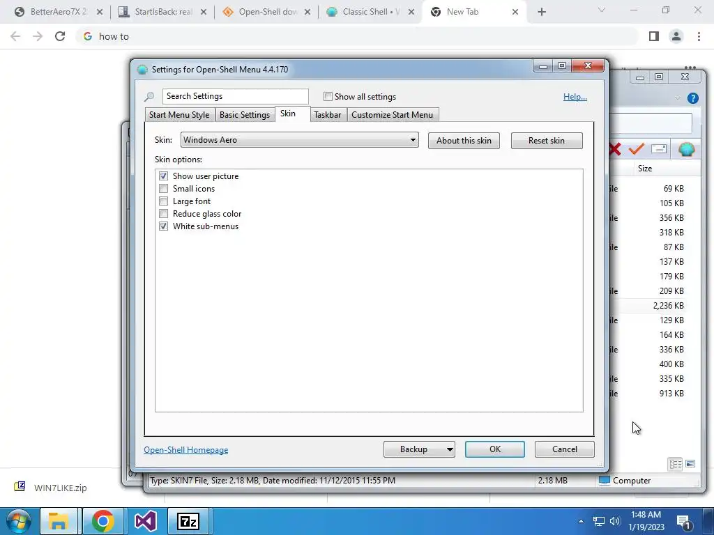This screenshot has height=535, width=714.
Task: Click the red X icon in Explorer toolbar
Action: (614, 149)
